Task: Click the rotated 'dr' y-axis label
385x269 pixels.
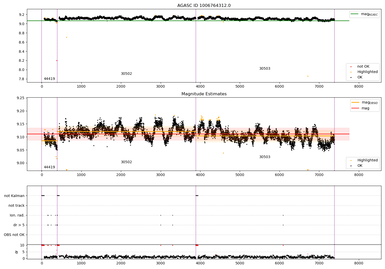Action: [17, 252]
